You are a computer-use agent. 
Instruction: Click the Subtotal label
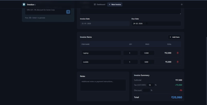pos(138,80)
